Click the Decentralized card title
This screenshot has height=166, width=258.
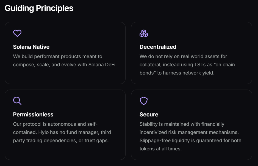(x=158, y=47)
